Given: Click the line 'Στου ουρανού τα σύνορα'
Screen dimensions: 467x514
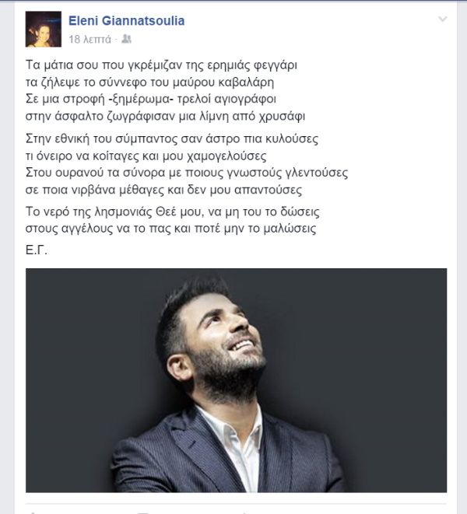Looking at the screenshot, I should tap(187, 173).
